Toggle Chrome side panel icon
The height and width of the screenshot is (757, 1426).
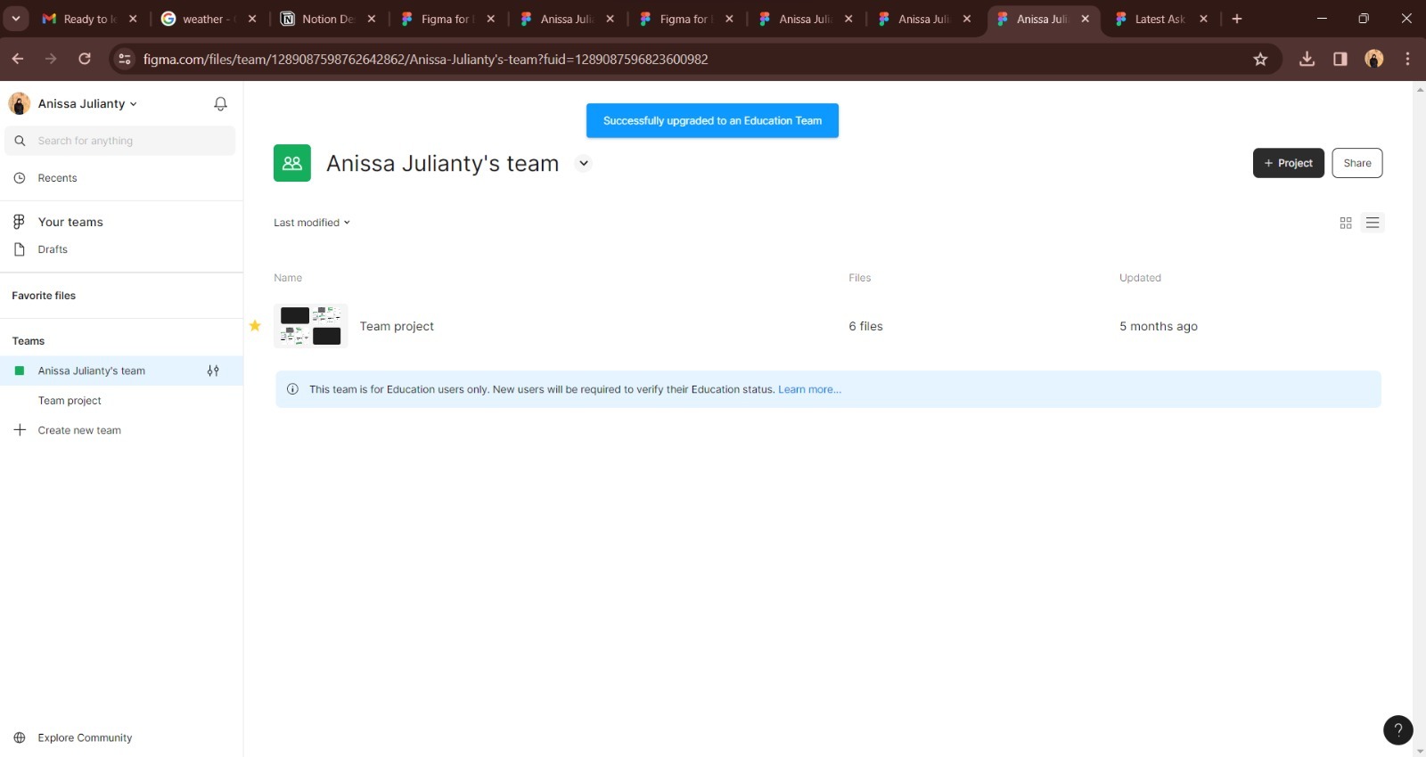coord(1340,59)
